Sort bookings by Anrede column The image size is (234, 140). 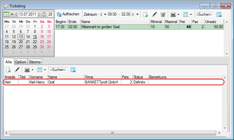click(x=11, y=77)
